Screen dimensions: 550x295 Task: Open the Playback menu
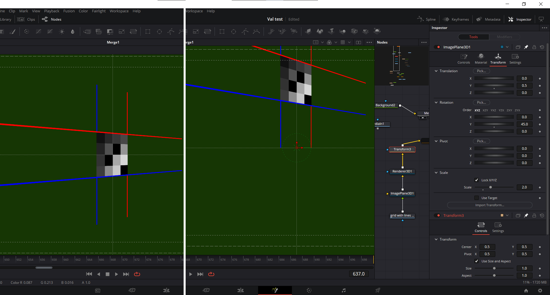click(x=52, y=11)
